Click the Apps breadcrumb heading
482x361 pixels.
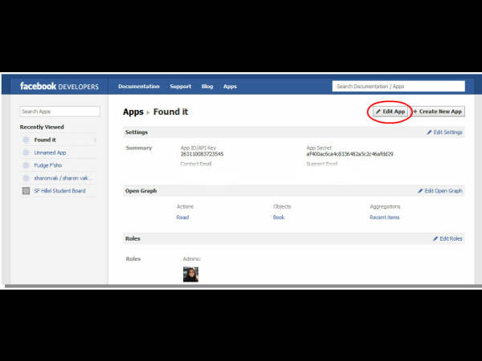click(x=133, y=112)
